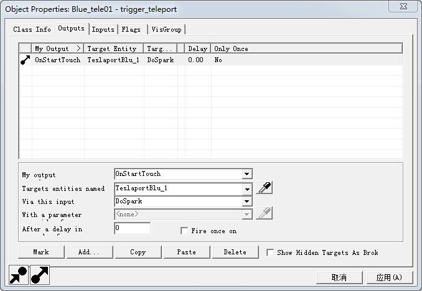422x291 pixels.
Task: Switch to the Class Info tab
Action: tap(32, 29)
